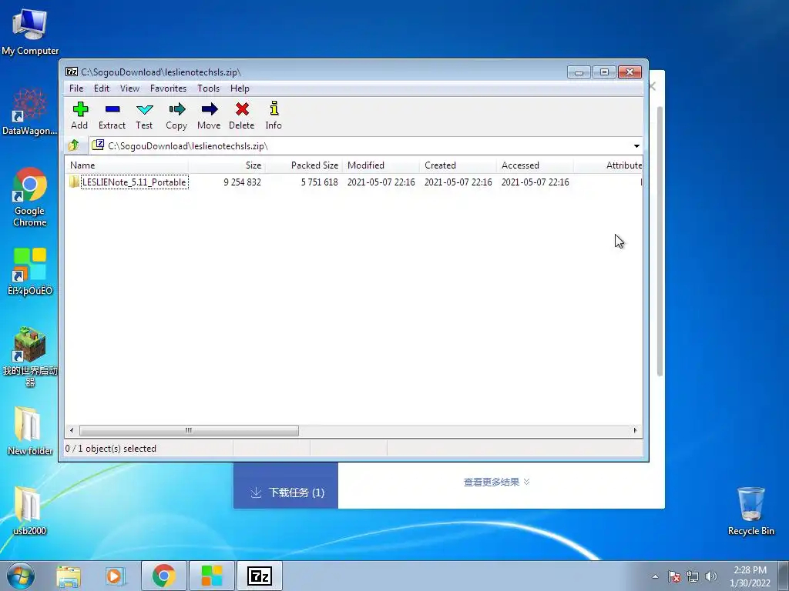Sort by the Size column header
This screenshot has width=789, height=591.
[227, 165]
